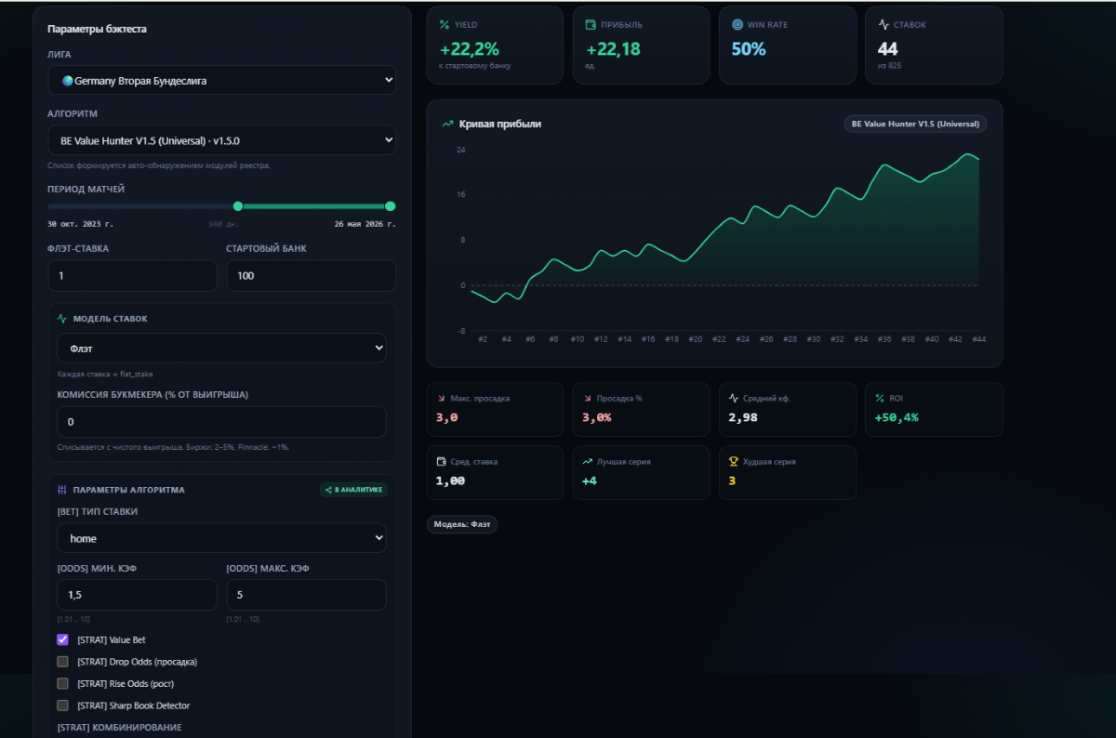The image size is (1116, 738).
Task: Focus the Стартовый банк input field
Action: point(311,276)
